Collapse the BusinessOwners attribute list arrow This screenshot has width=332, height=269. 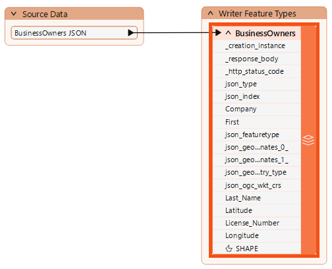(228, 33)
